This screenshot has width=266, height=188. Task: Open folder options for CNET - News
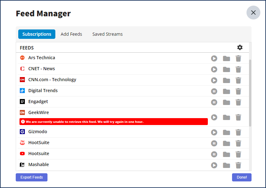226,70
